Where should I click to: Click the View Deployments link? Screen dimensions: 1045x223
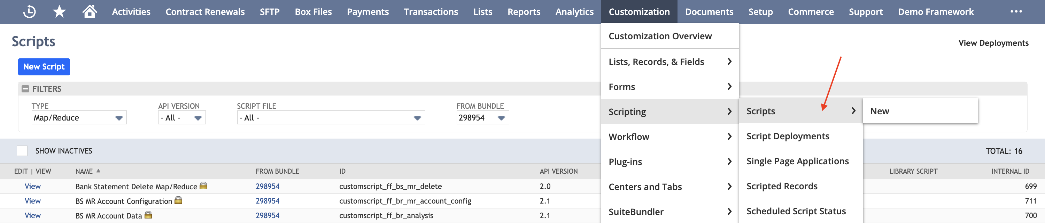coord(993,43)
